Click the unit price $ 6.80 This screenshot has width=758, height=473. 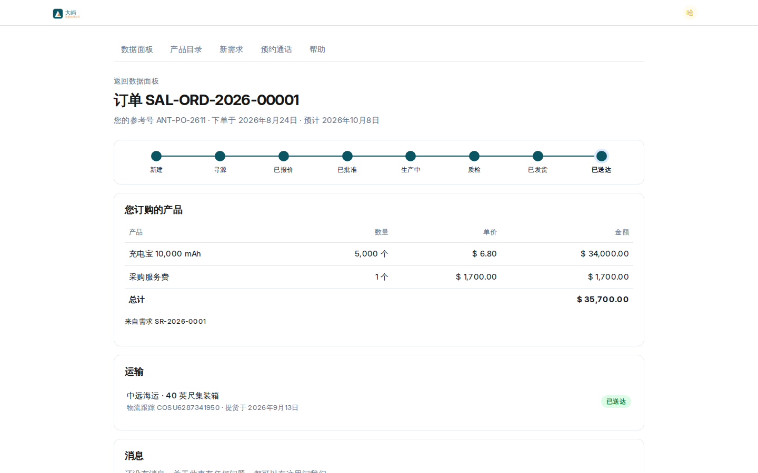[x=484, y=254]
